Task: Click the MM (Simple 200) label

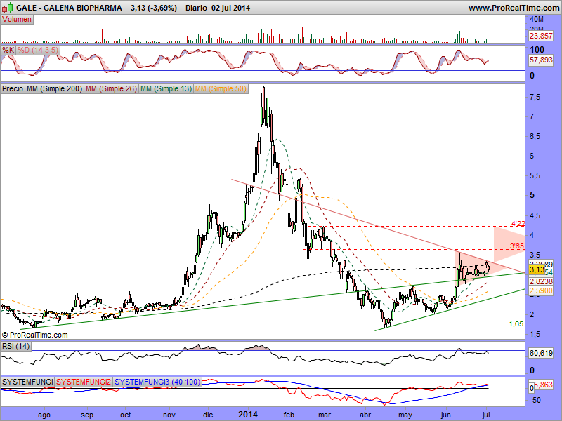Action: [x=54, y=88]
